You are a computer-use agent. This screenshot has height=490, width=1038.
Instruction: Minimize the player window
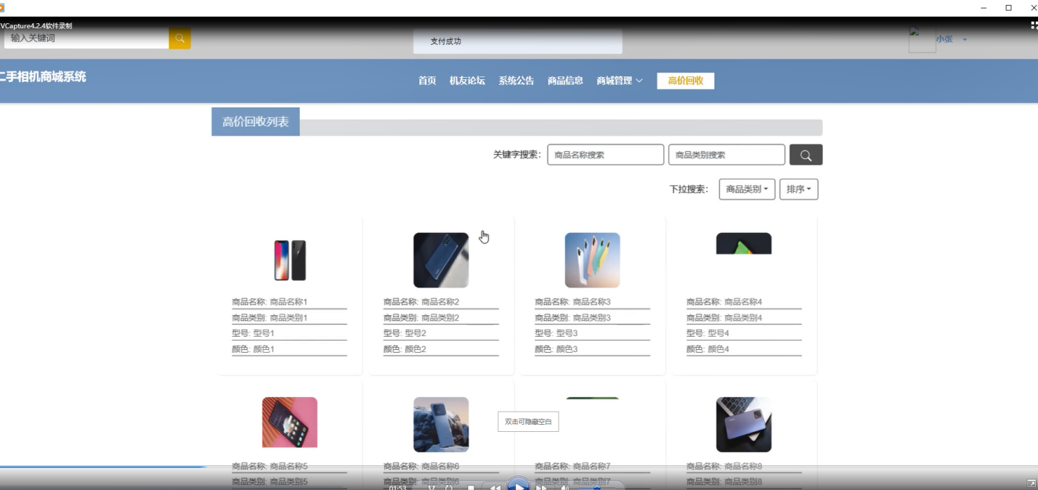click(x=984, y=8)
